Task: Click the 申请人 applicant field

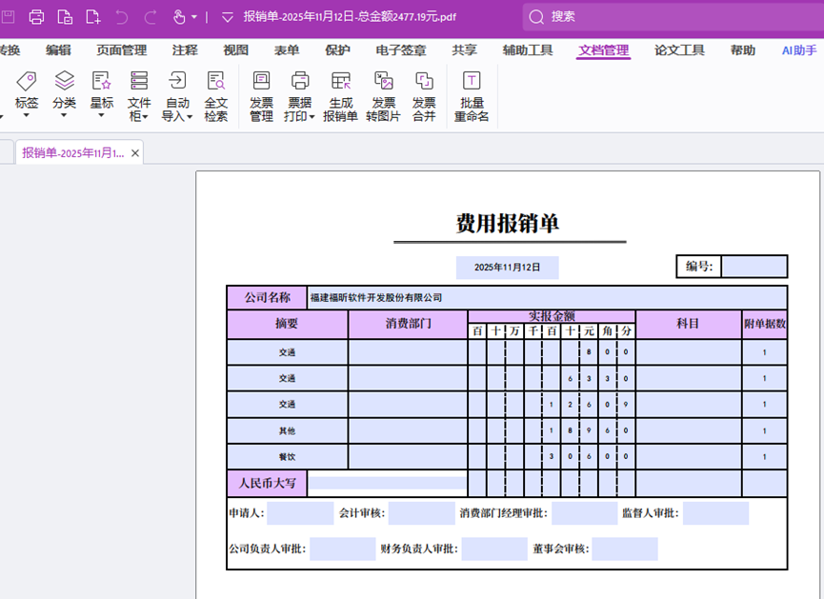Action: click(x=300, y=513)
